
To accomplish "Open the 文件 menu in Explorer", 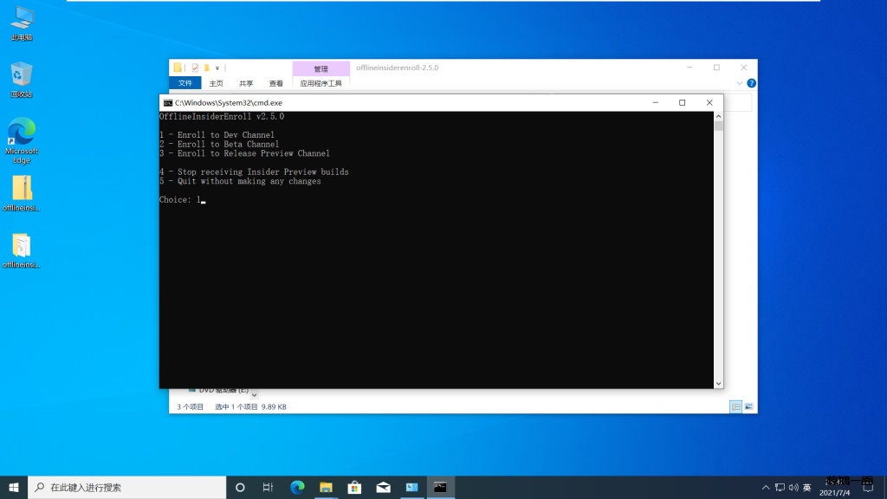I will point(185,83).
